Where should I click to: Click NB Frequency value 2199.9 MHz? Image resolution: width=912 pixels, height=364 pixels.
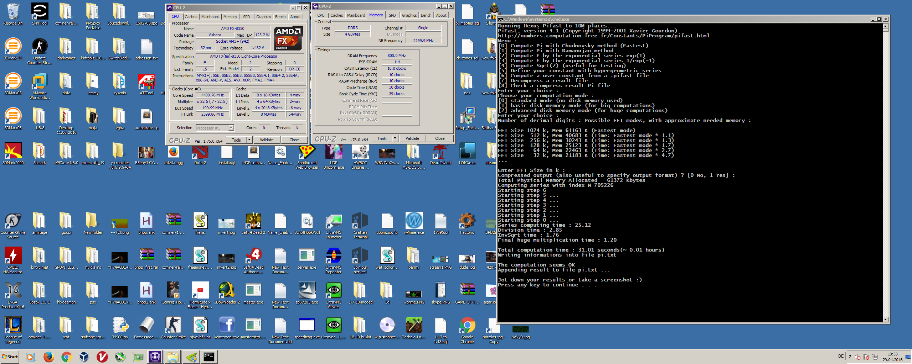point(423,41)
